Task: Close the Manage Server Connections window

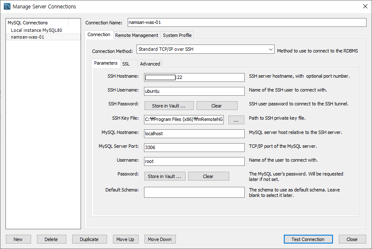Action: [x=365, y=6]
